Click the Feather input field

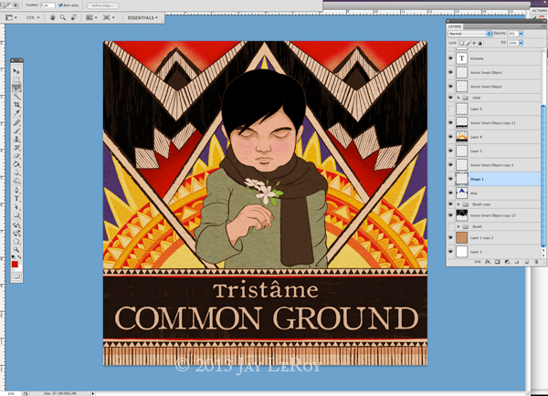coord(47,5)
